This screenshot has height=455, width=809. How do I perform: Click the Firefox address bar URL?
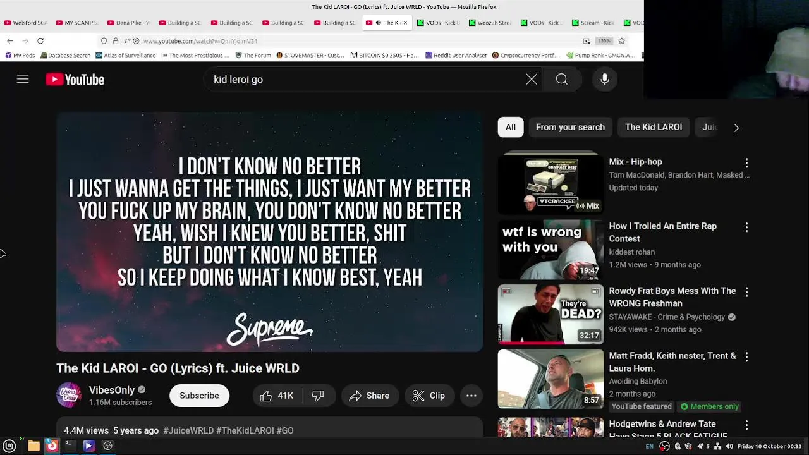[200, 41]
